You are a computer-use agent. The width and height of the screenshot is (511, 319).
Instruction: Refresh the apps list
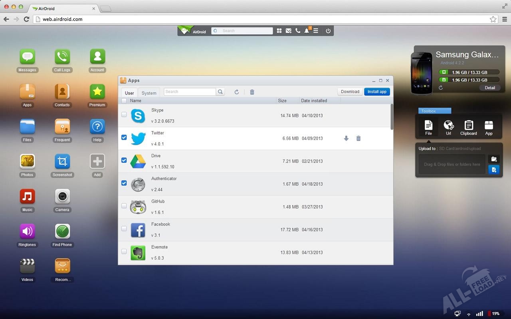pos(236,92)
